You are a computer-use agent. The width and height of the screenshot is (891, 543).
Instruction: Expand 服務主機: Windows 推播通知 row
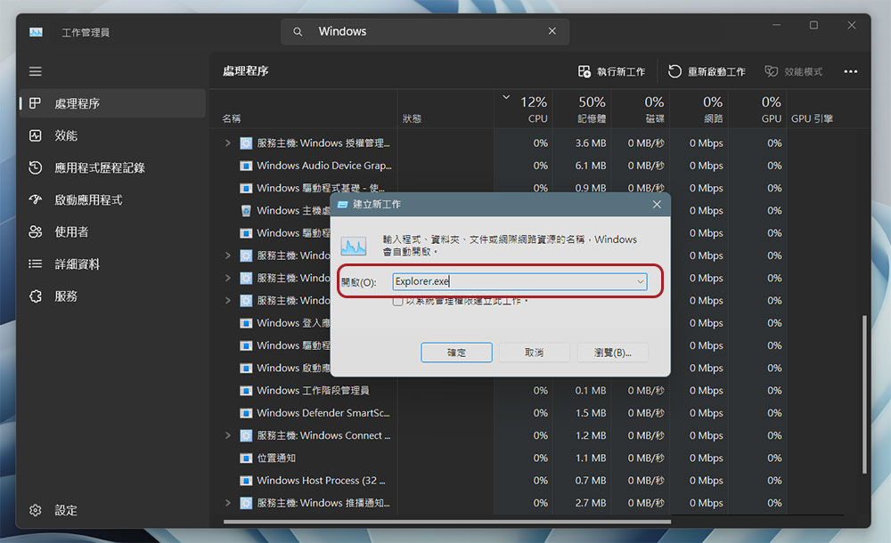pyautogui.click(x=227, y=503)
